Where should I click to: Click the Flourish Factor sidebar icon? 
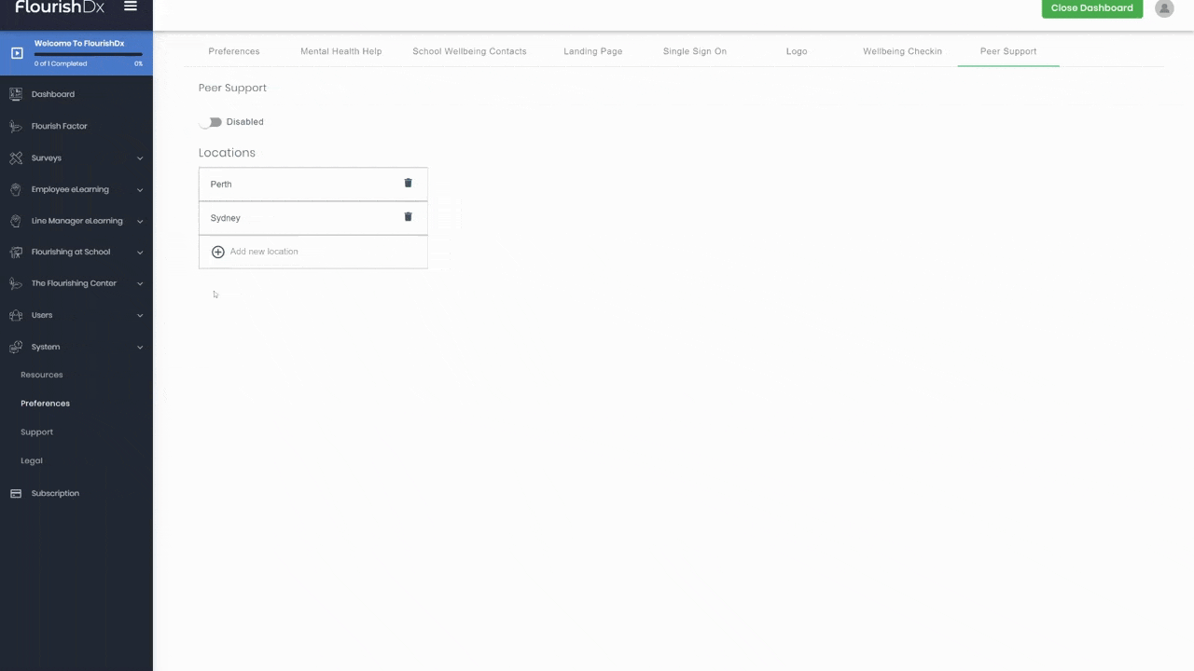pos(16,126)
